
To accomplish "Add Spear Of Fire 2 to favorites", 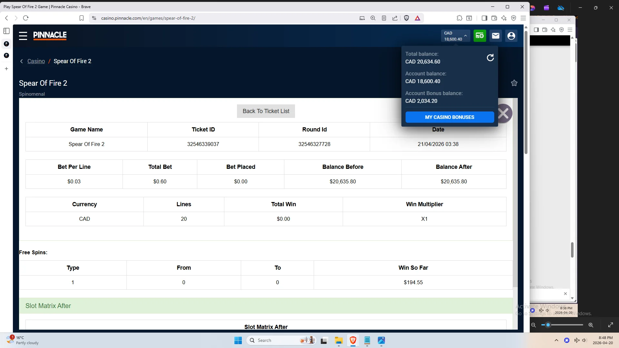I will (514, 83).
